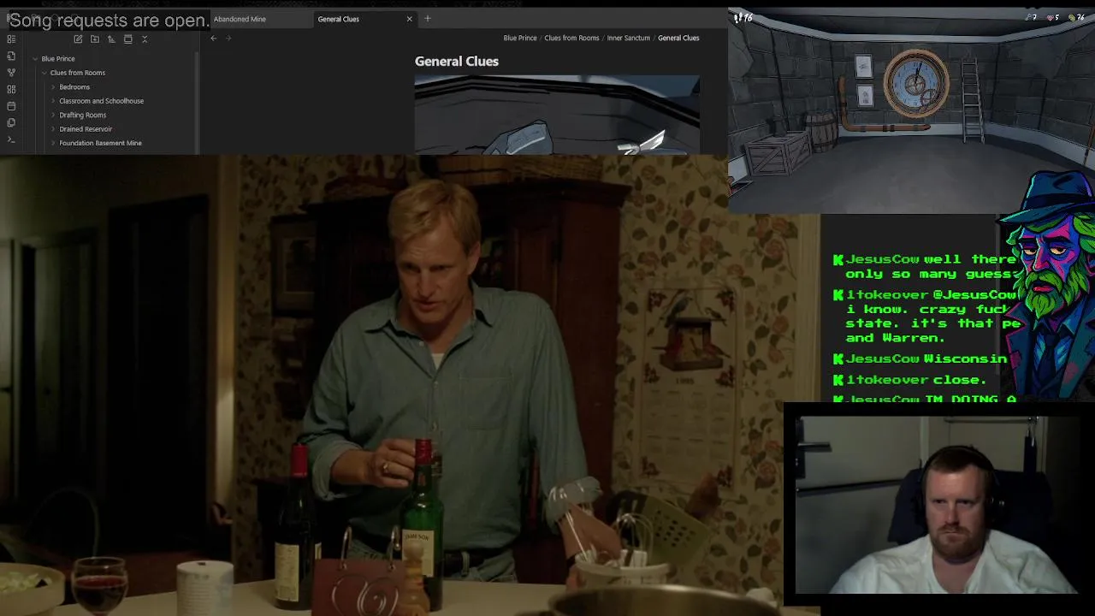The width and height of the screenshot is (1095, 616).
Task: Click the 'close.' chat message by itokeover
Action: coord(961,380)
